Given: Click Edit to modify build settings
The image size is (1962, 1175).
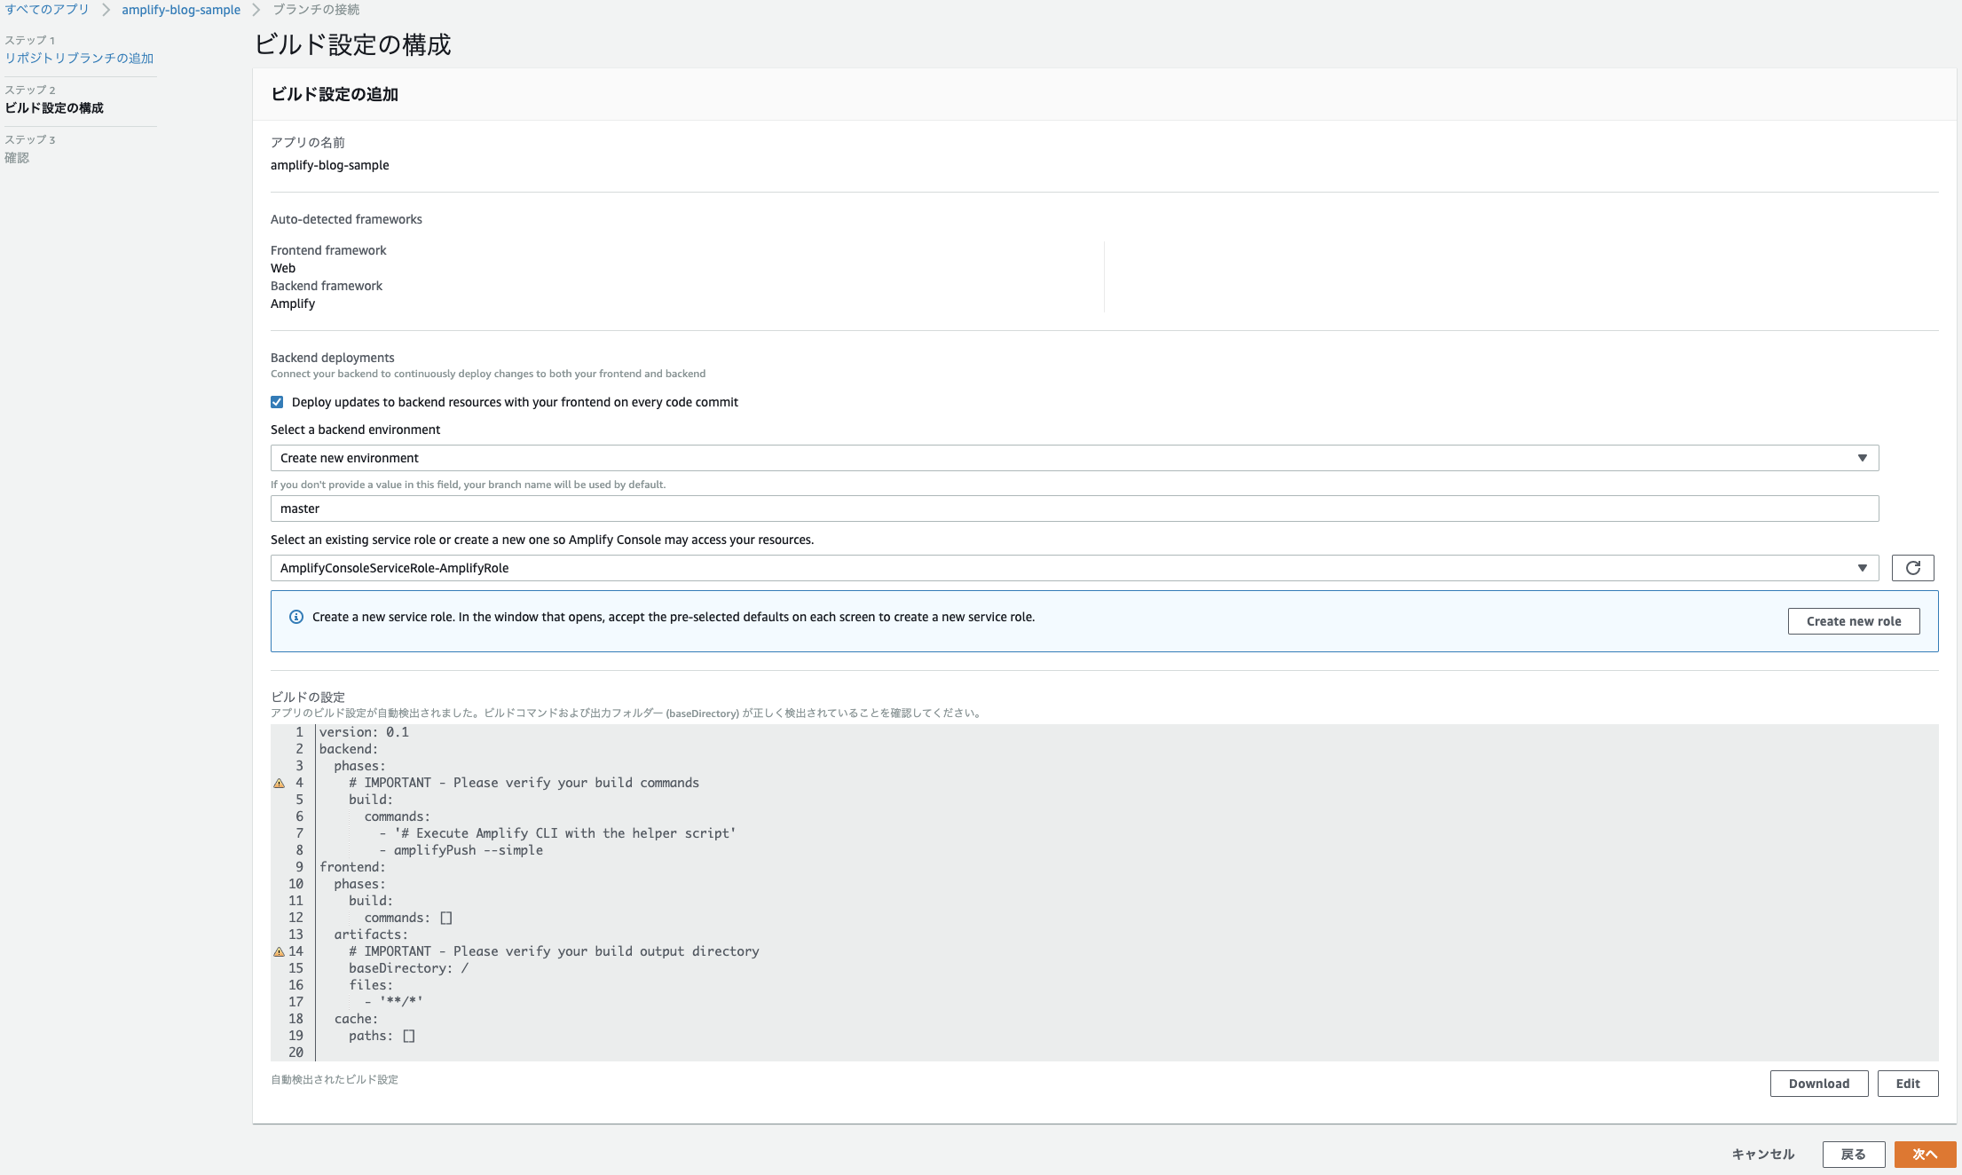Looking at the screenshot, I should 1907,1084.
